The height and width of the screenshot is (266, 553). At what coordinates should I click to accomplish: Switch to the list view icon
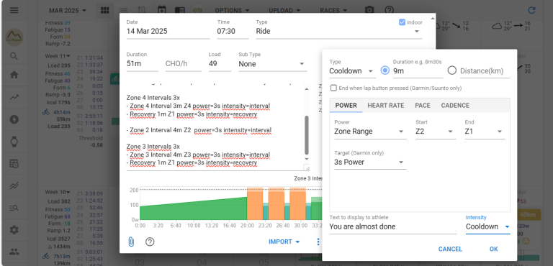pos(123,10)
